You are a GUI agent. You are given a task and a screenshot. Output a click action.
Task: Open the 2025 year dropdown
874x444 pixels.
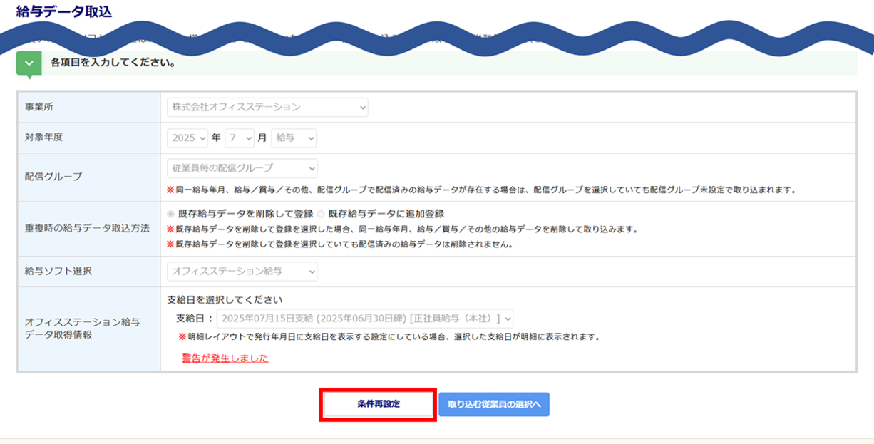pos(187,138)
